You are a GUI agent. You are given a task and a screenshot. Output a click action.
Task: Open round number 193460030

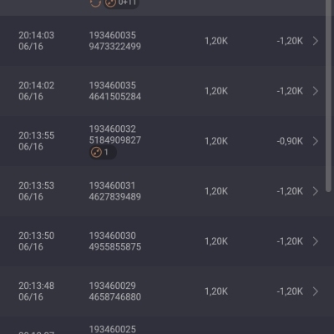(113, 235)
